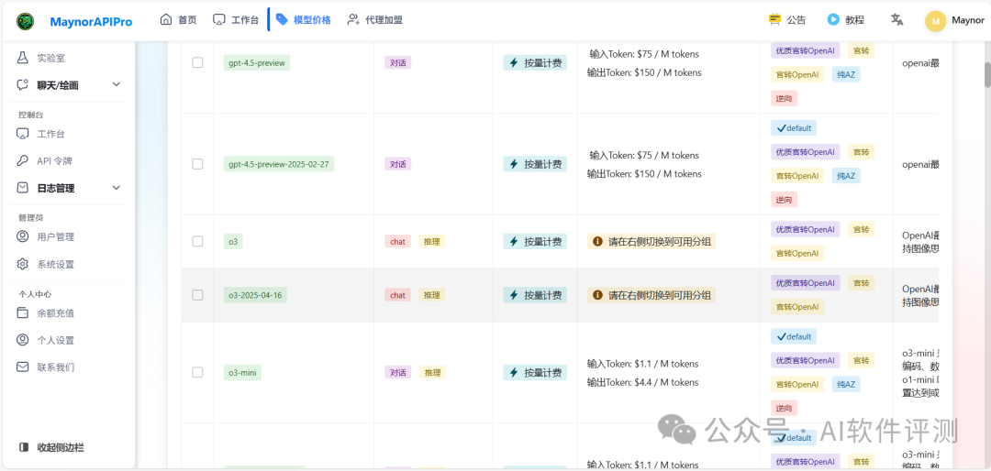Click chat tag in o3-2025-04-16 row

pos(397,295)
